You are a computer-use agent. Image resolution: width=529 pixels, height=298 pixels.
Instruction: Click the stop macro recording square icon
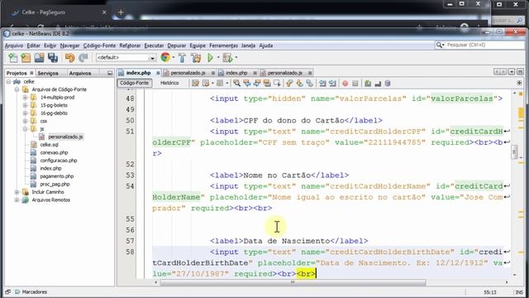point(355,84)
